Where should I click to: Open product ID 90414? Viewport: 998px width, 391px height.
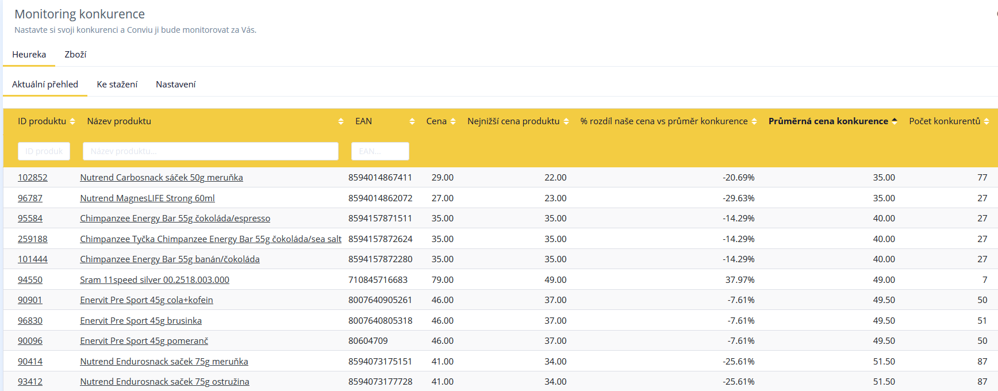coord(30,362)
